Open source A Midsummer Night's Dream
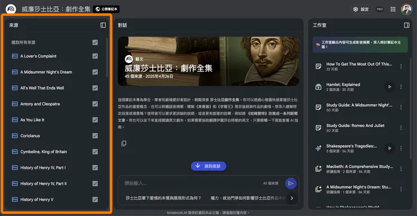This screenshot has height=216, width=417. (x=46, y=72)
